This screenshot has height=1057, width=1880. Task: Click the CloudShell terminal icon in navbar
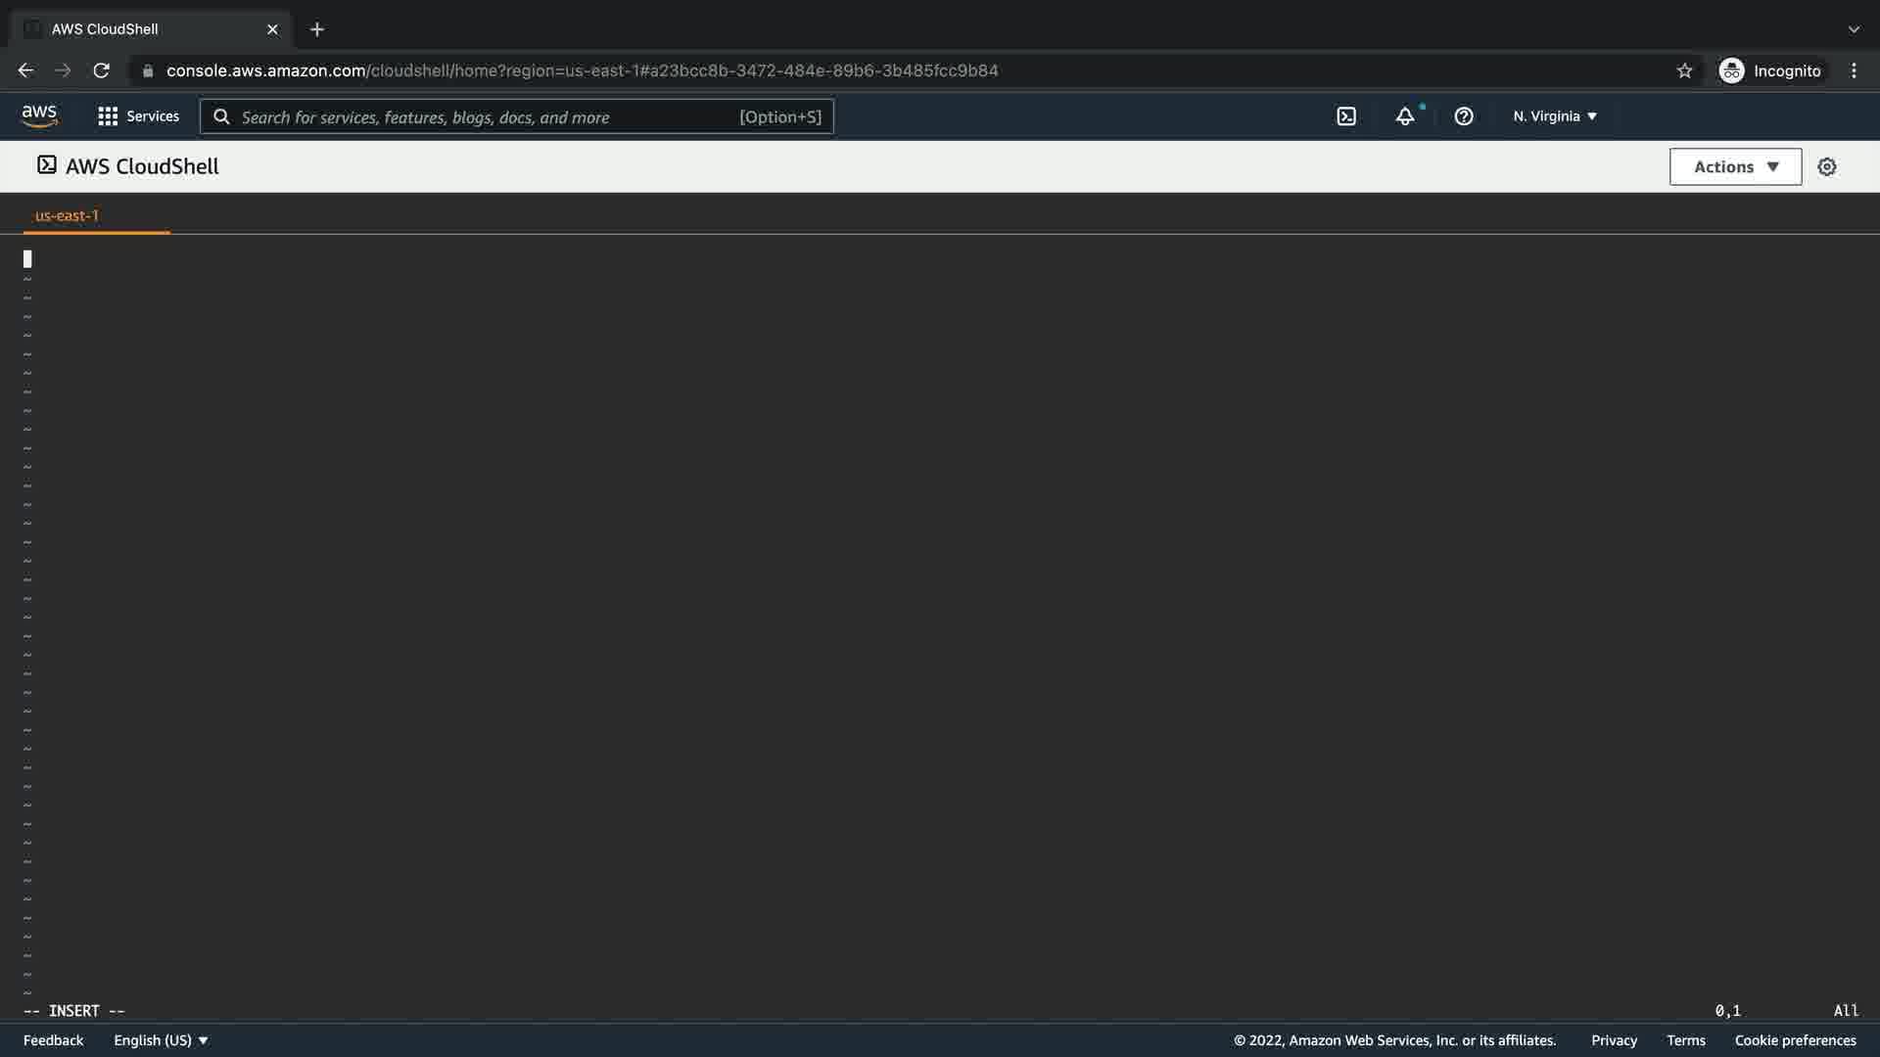tap(1346, 116)
